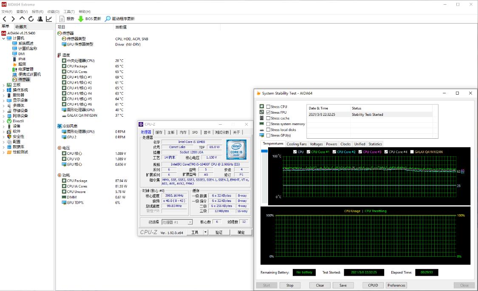Image resolution: width=478 pixels, height=291 pixels.
Task: Click the red CPU Core #2 legend swatch
Action: [x=334, y=152]
